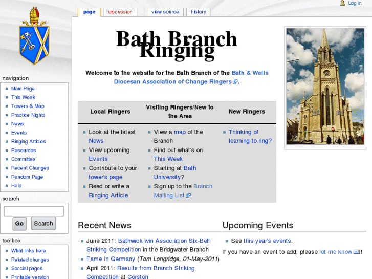
Task: Open Events link under Local Ringers
Action: point(98,159)
